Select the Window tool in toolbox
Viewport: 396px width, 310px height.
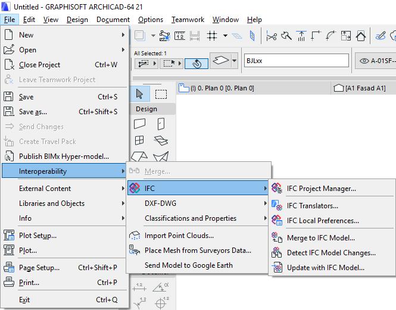139,140
